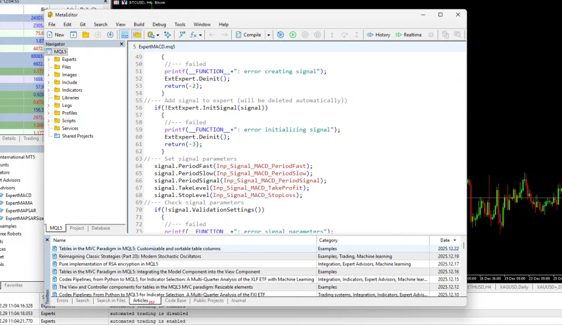This screenshot has width=562, height=325.
Task: Click the open folder toolbar icon
Action: [x=85, y=35]
